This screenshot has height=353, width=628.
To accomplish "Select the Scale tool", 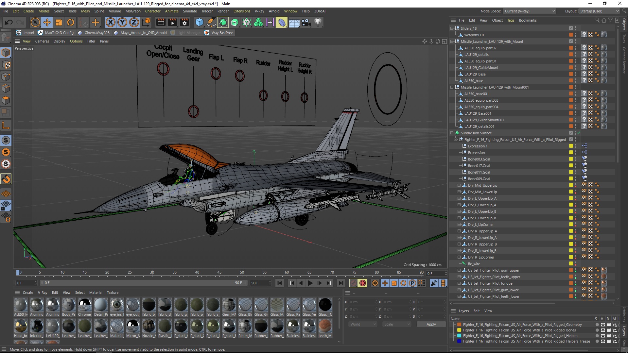I will pos(59,22).
